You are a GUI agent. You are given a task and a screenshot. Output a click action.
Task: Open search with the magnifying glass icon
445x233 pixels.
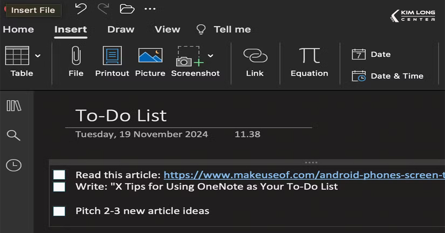(x=14, y=135)
